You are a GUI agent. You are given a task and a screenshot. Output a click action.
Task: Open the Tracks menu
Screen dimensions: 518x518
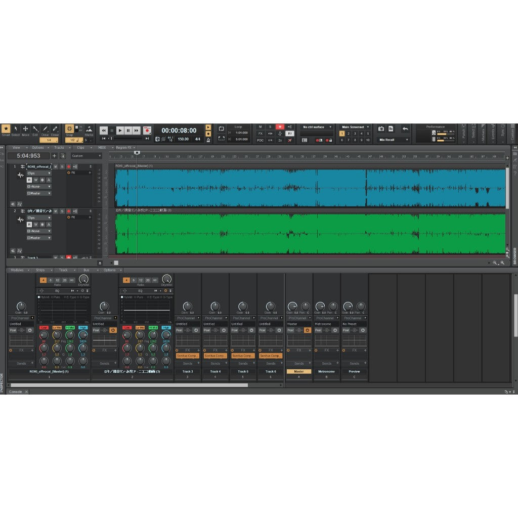click(x=60, y=148)
